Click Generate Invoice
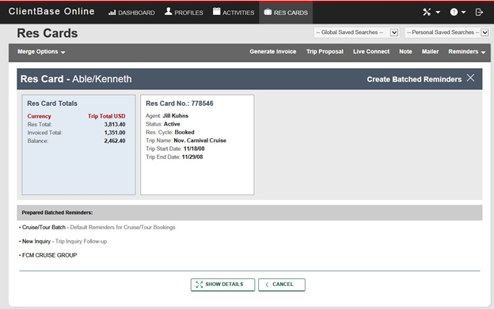The width and height of the screenshot is (494, 309). click(x=273, y=51)
